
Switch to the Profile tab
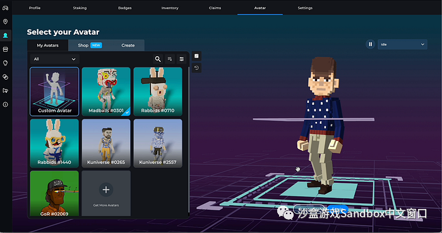tap(35, 8)
